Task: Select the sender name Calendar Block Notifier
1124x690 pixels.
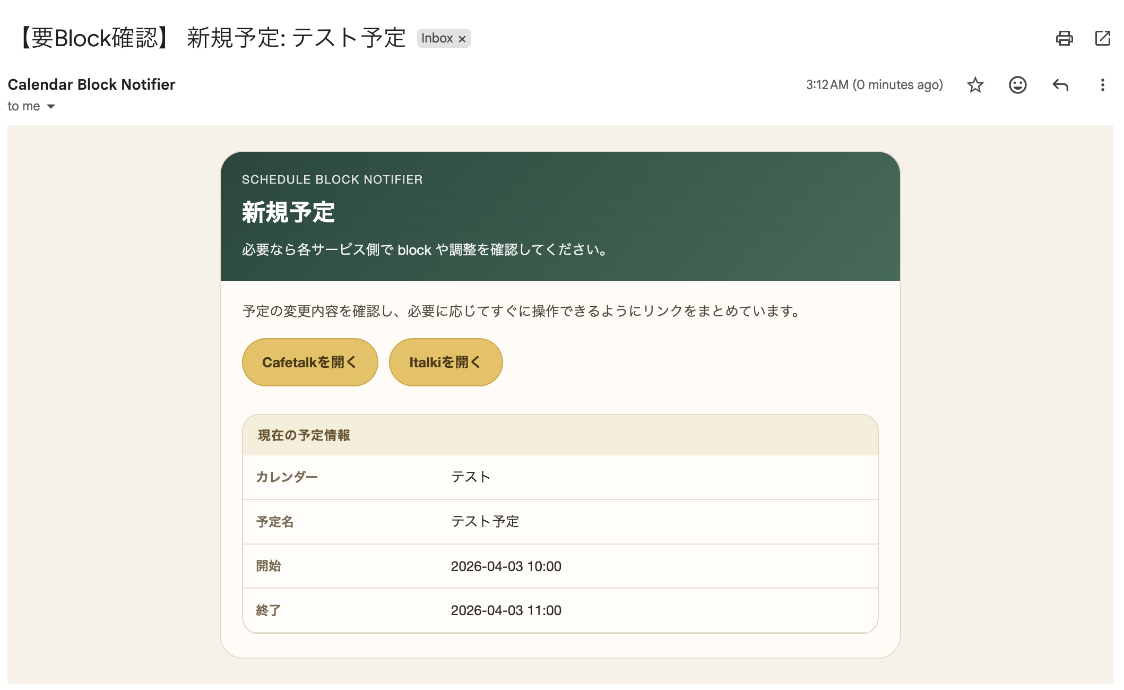Action: 91,84
